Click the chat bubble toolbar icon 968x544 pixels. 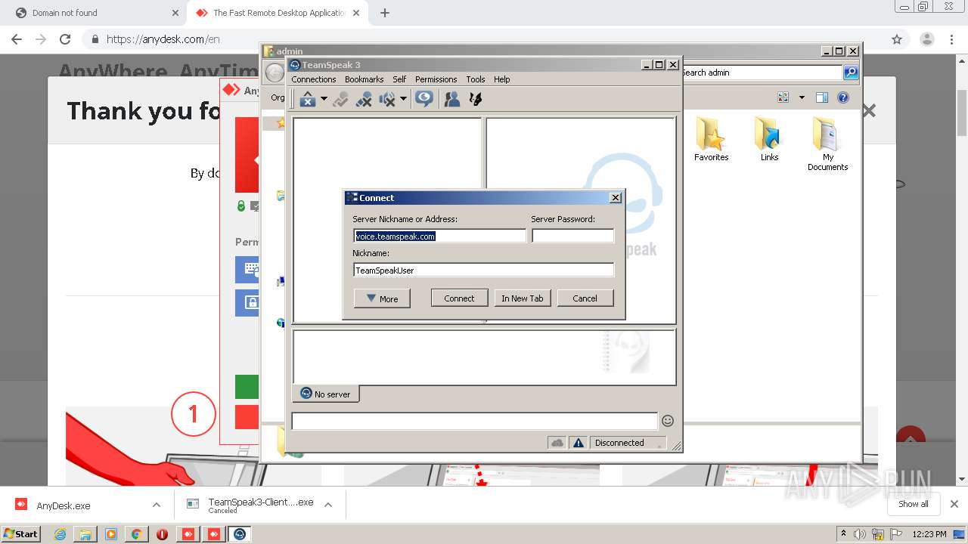pos(424,99)
